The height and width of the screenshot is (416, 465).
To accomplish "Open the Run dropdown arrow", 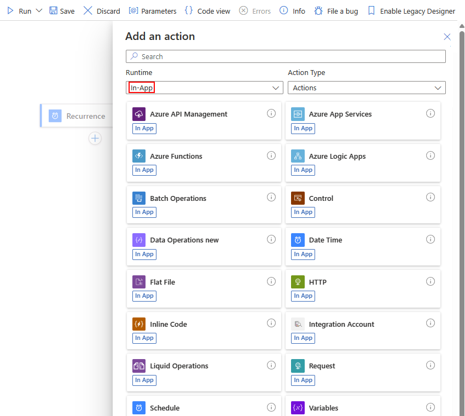I will click(39, 11).
